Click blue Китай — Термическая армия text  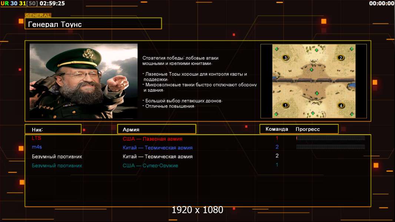point(158,148)
